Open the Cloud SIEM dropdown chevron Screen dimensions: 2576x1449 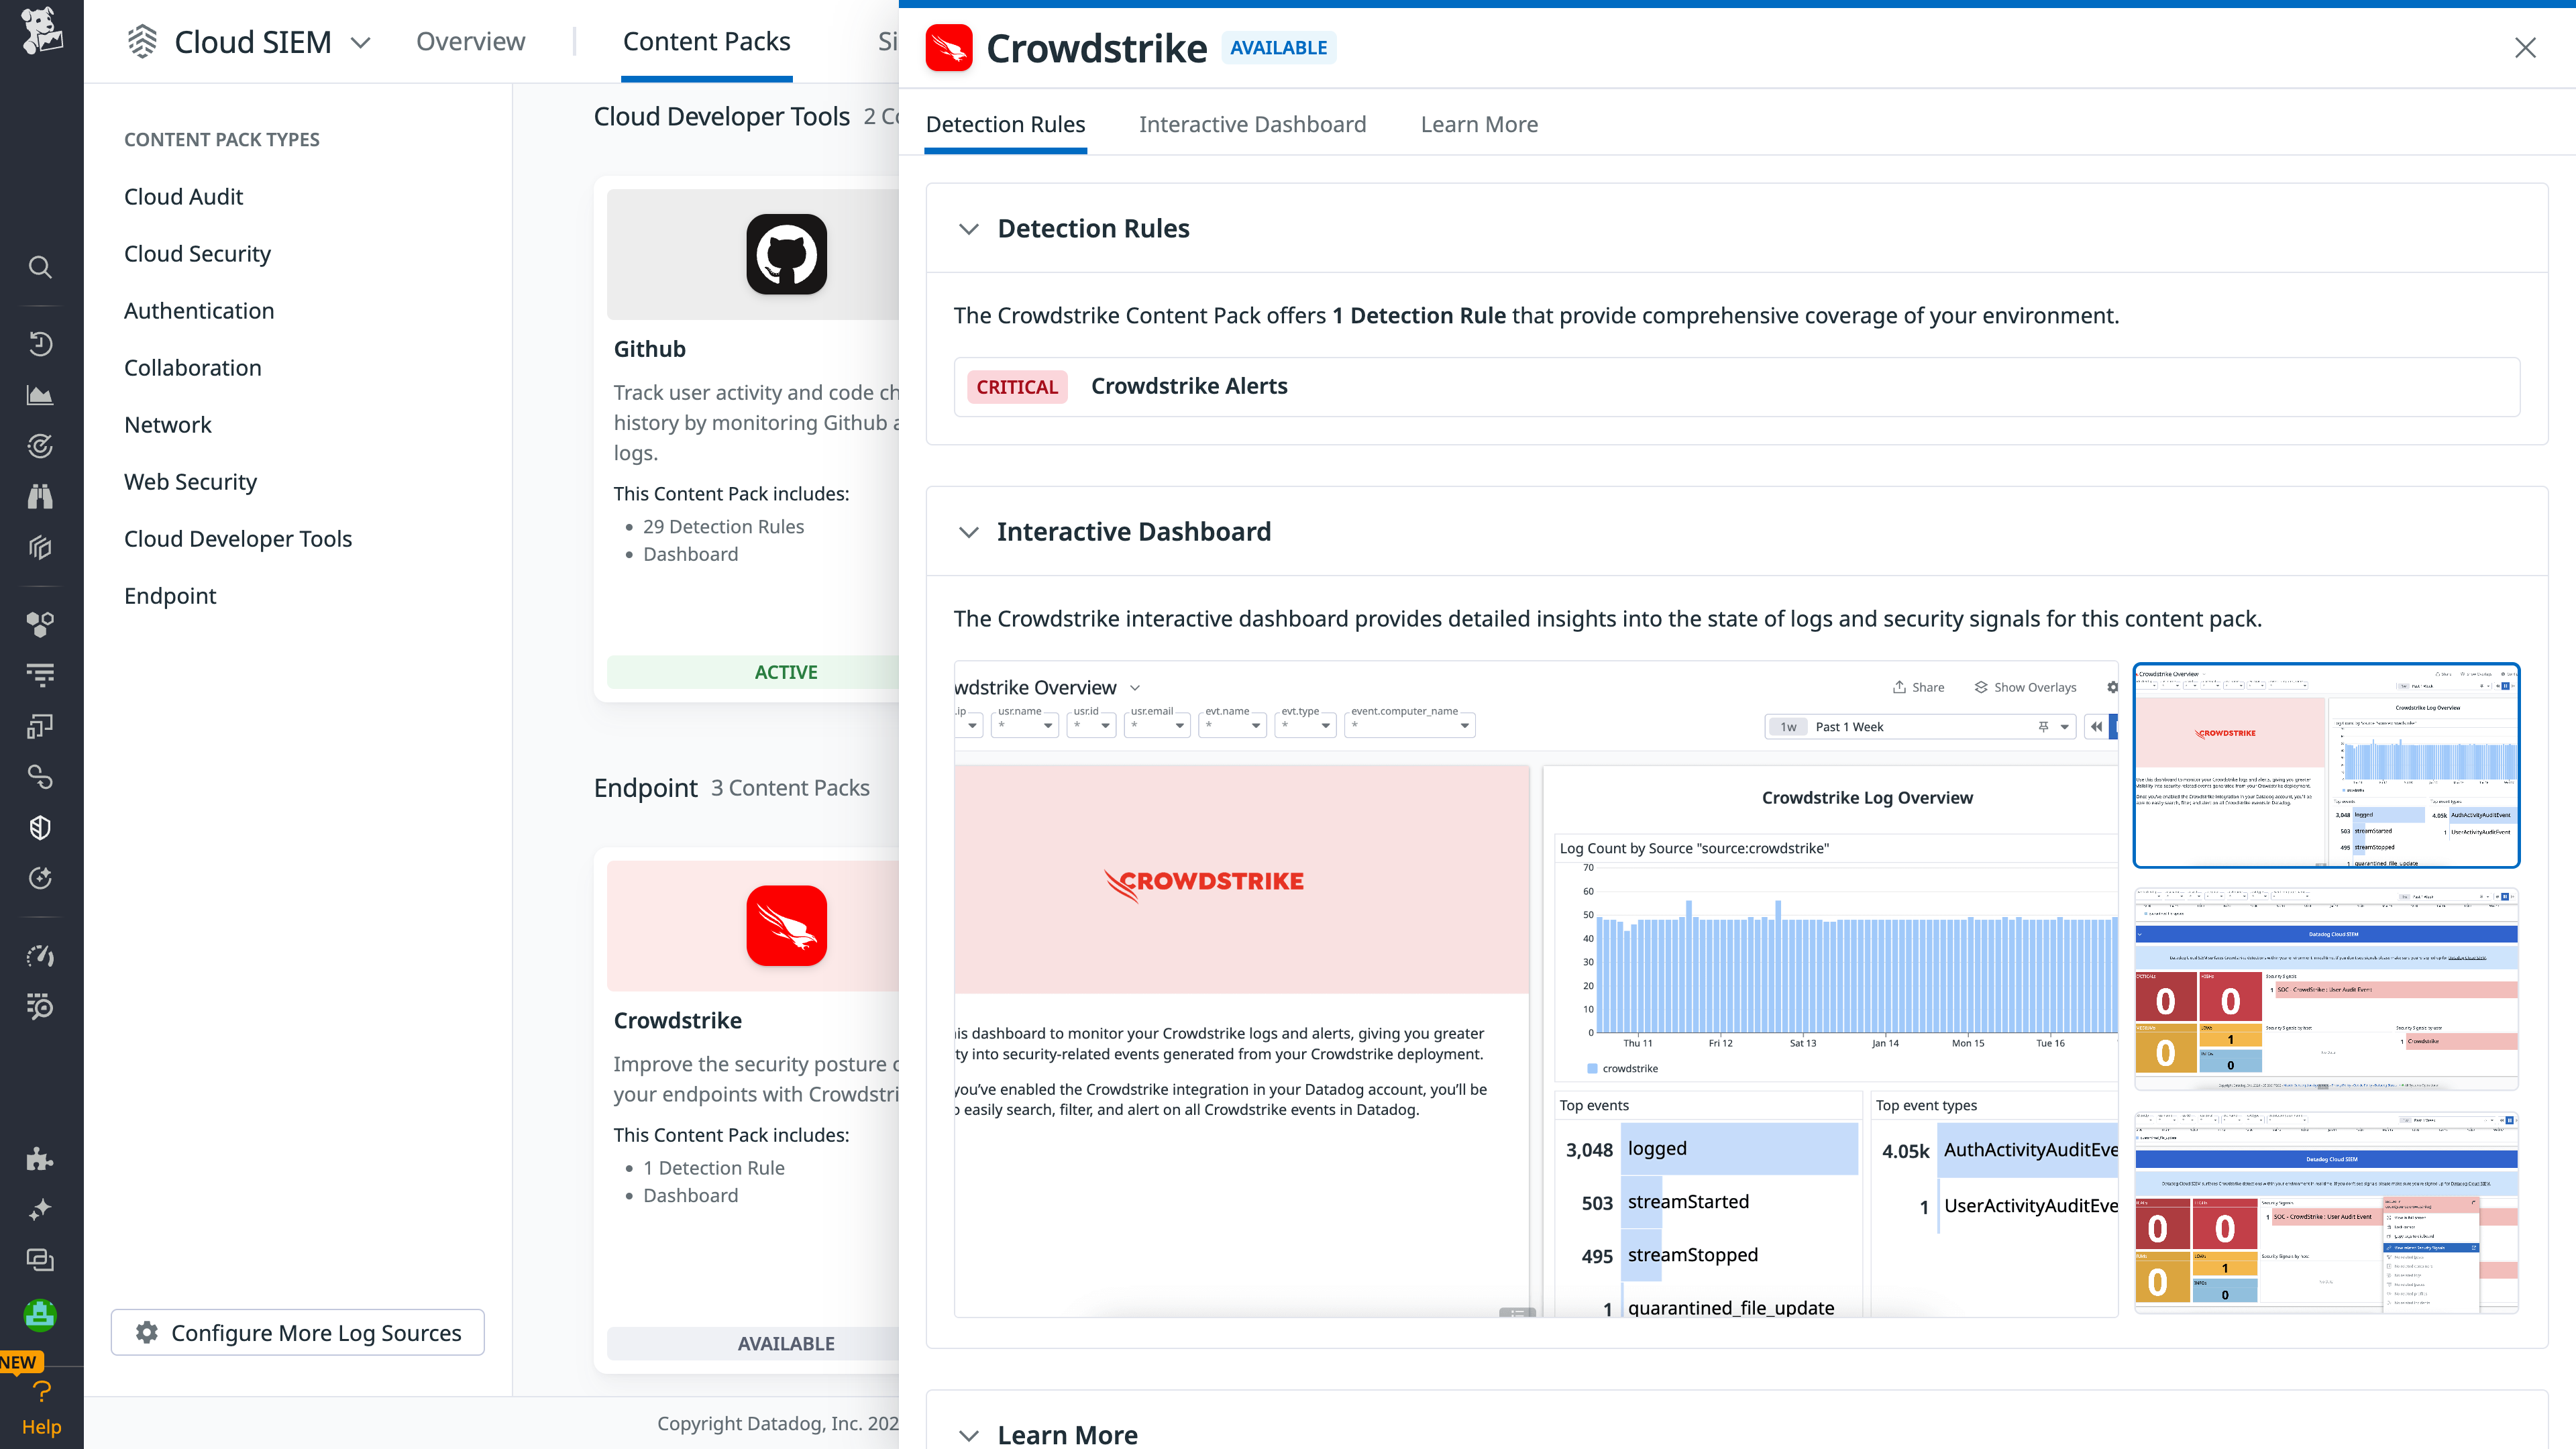360,42
